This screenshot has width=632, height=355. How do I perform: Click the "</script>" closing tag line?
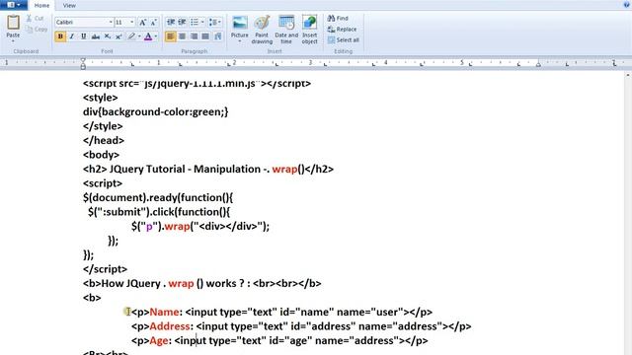pyautogui.click(x=106, y=269)
